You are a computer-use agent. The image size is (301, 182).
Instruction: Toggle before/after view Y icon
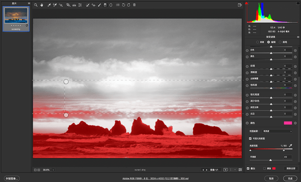[226, 170]
